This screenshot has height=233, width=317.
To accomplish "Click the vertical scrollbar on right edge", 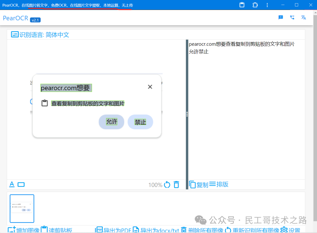I will pyautogui.click(x=315, y=118).
